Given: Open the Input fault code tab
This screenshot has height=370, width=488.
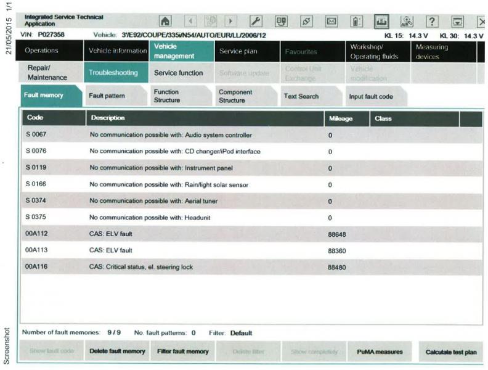Looking at the screenshot, I should coord(370,96).
